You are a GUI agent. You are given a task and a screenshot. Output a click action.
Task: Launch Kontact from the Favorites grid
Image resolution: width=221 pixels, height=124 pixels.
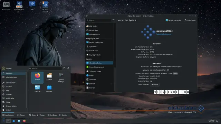(49, 76)
